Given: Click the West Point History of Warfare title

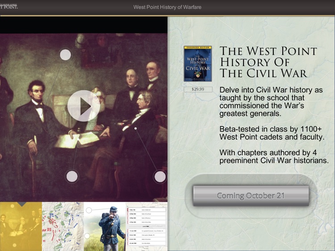Looking at the screenshot, I should click(167, 7).
